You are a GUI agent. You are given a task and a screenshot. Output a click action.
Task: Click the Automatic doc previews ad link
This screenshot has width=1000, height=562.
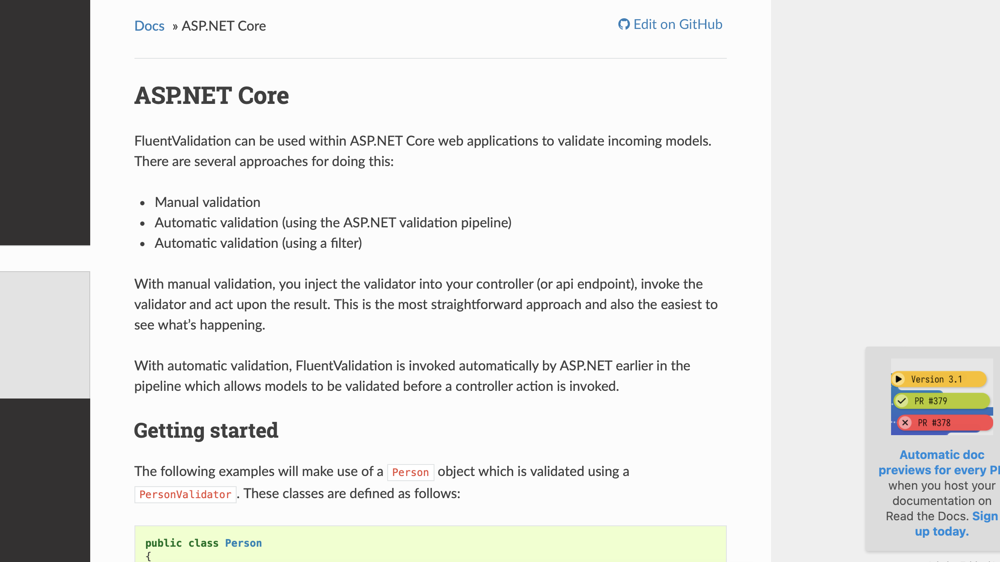(941, 462)
